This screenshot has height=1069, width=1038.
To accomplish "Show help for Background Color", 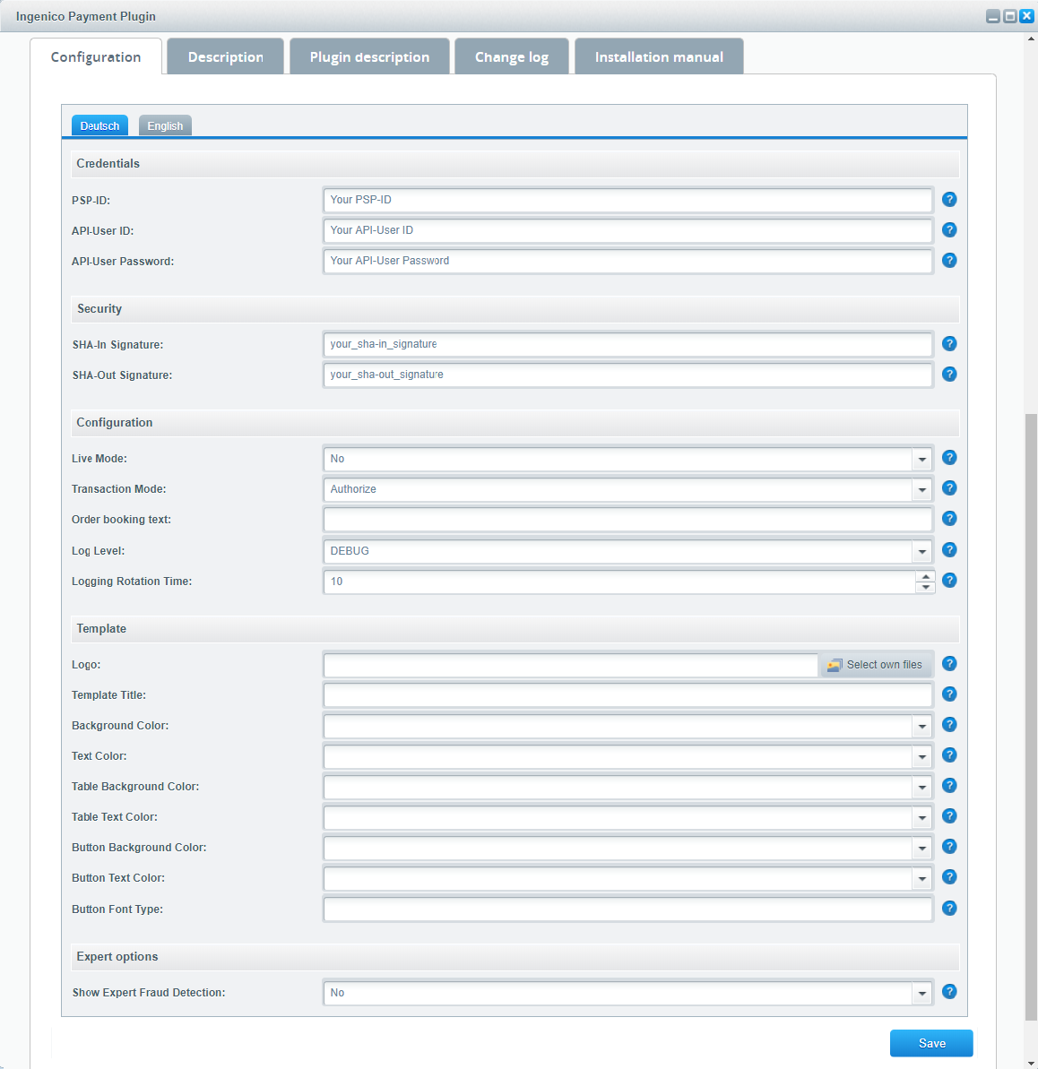I will pos(948,725).
